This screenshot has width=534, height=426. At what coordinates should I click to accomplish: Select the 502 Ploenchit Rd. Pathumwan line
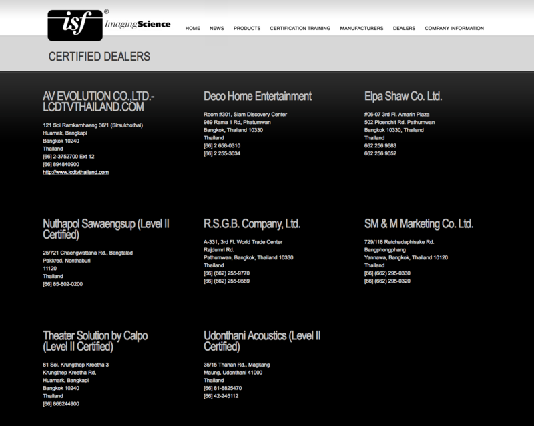(399, 122)
